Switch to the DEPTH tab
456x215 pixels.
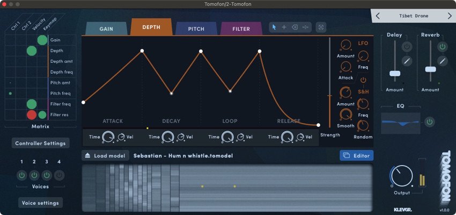click(x=151, y=27)
